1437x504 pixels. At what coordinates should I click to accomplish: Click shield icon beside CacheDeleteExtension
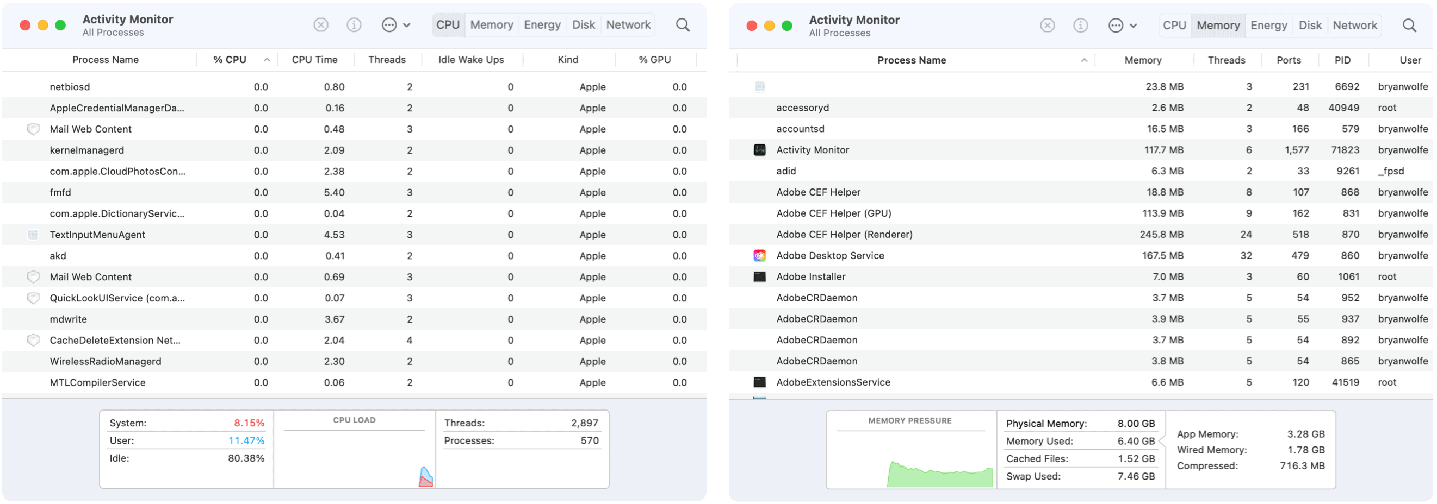click(34, 341)
